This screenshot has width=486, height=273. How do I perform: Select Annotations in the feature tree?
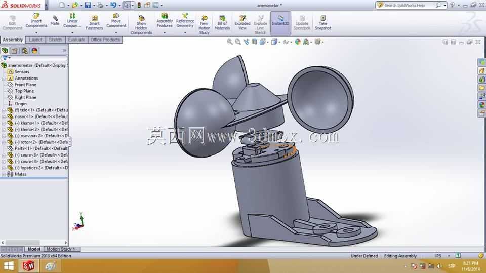click(26, 78)
